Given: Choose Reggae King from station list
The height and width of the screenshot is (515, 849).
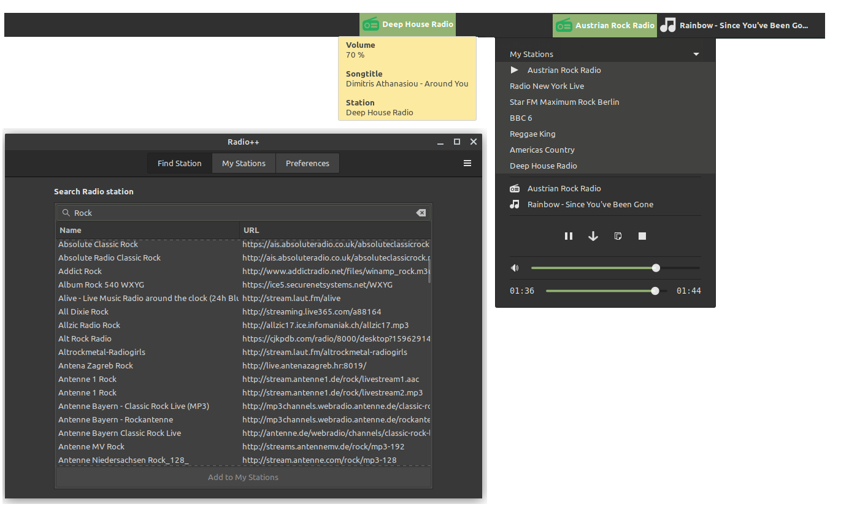Looking at the screenshot, I should tap(605, 134).
